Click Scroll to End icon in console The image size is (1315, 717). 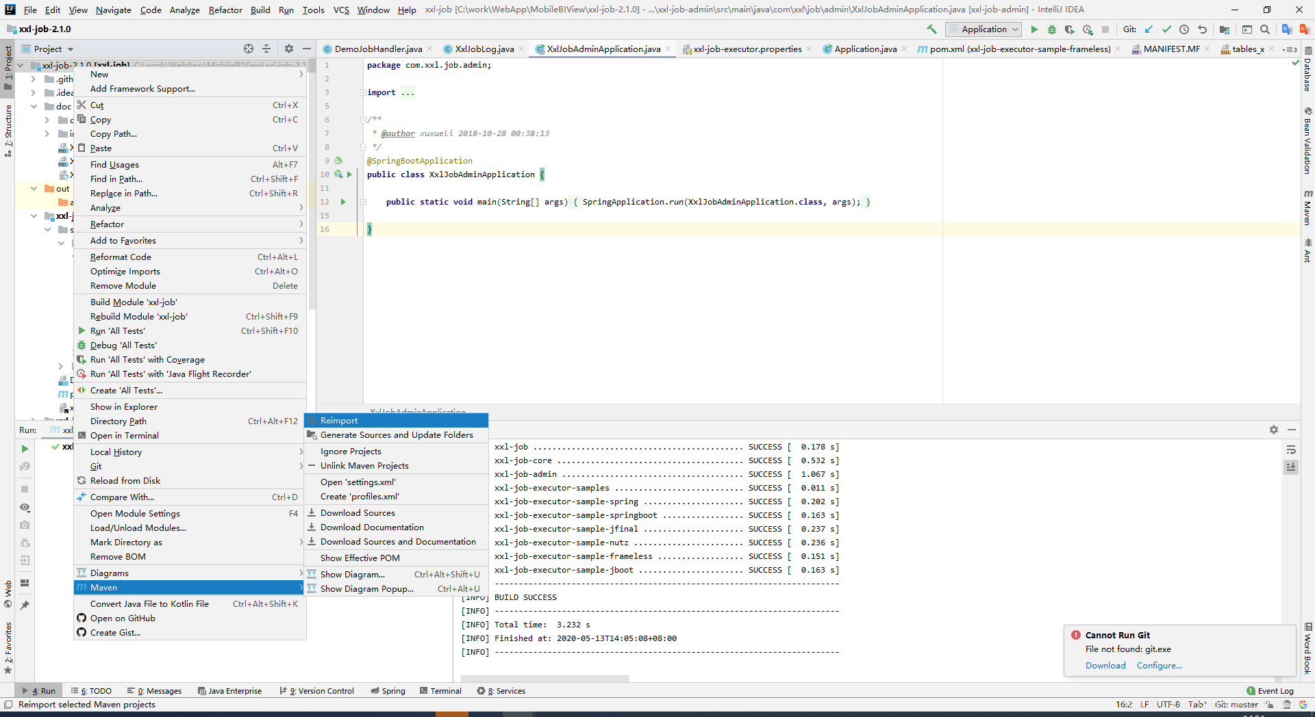(1291, 467)
